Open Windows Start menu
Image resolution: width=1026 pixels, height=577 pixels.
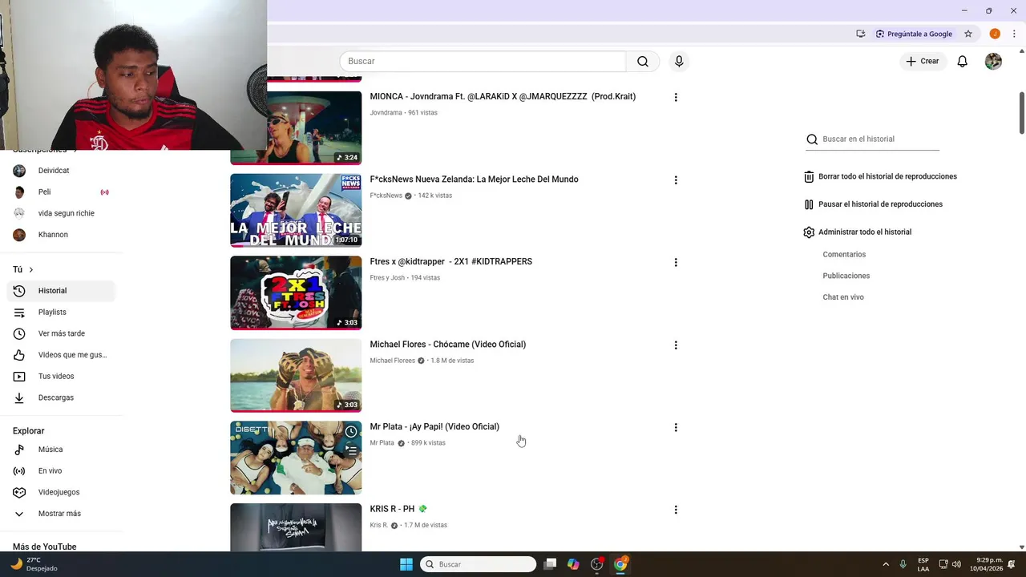tap(406, 564)
